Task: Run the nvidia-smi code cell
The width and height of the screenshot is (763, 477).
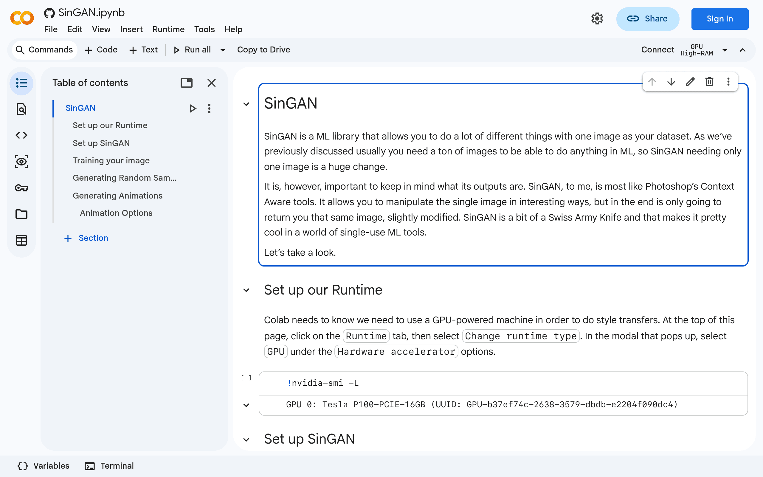Action: coord(246,378)
